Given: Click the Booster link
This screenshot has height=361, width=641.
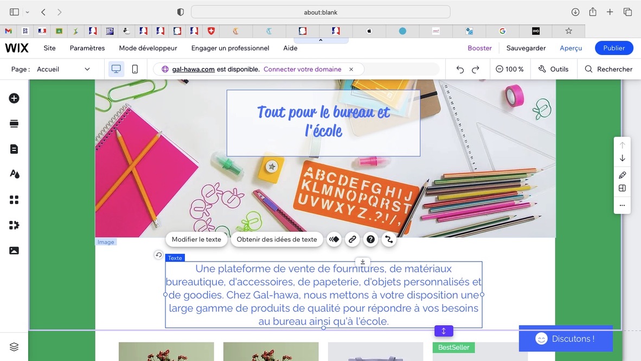Looking at the screenshot, I should pyautogui.click(x=479, y=48).
